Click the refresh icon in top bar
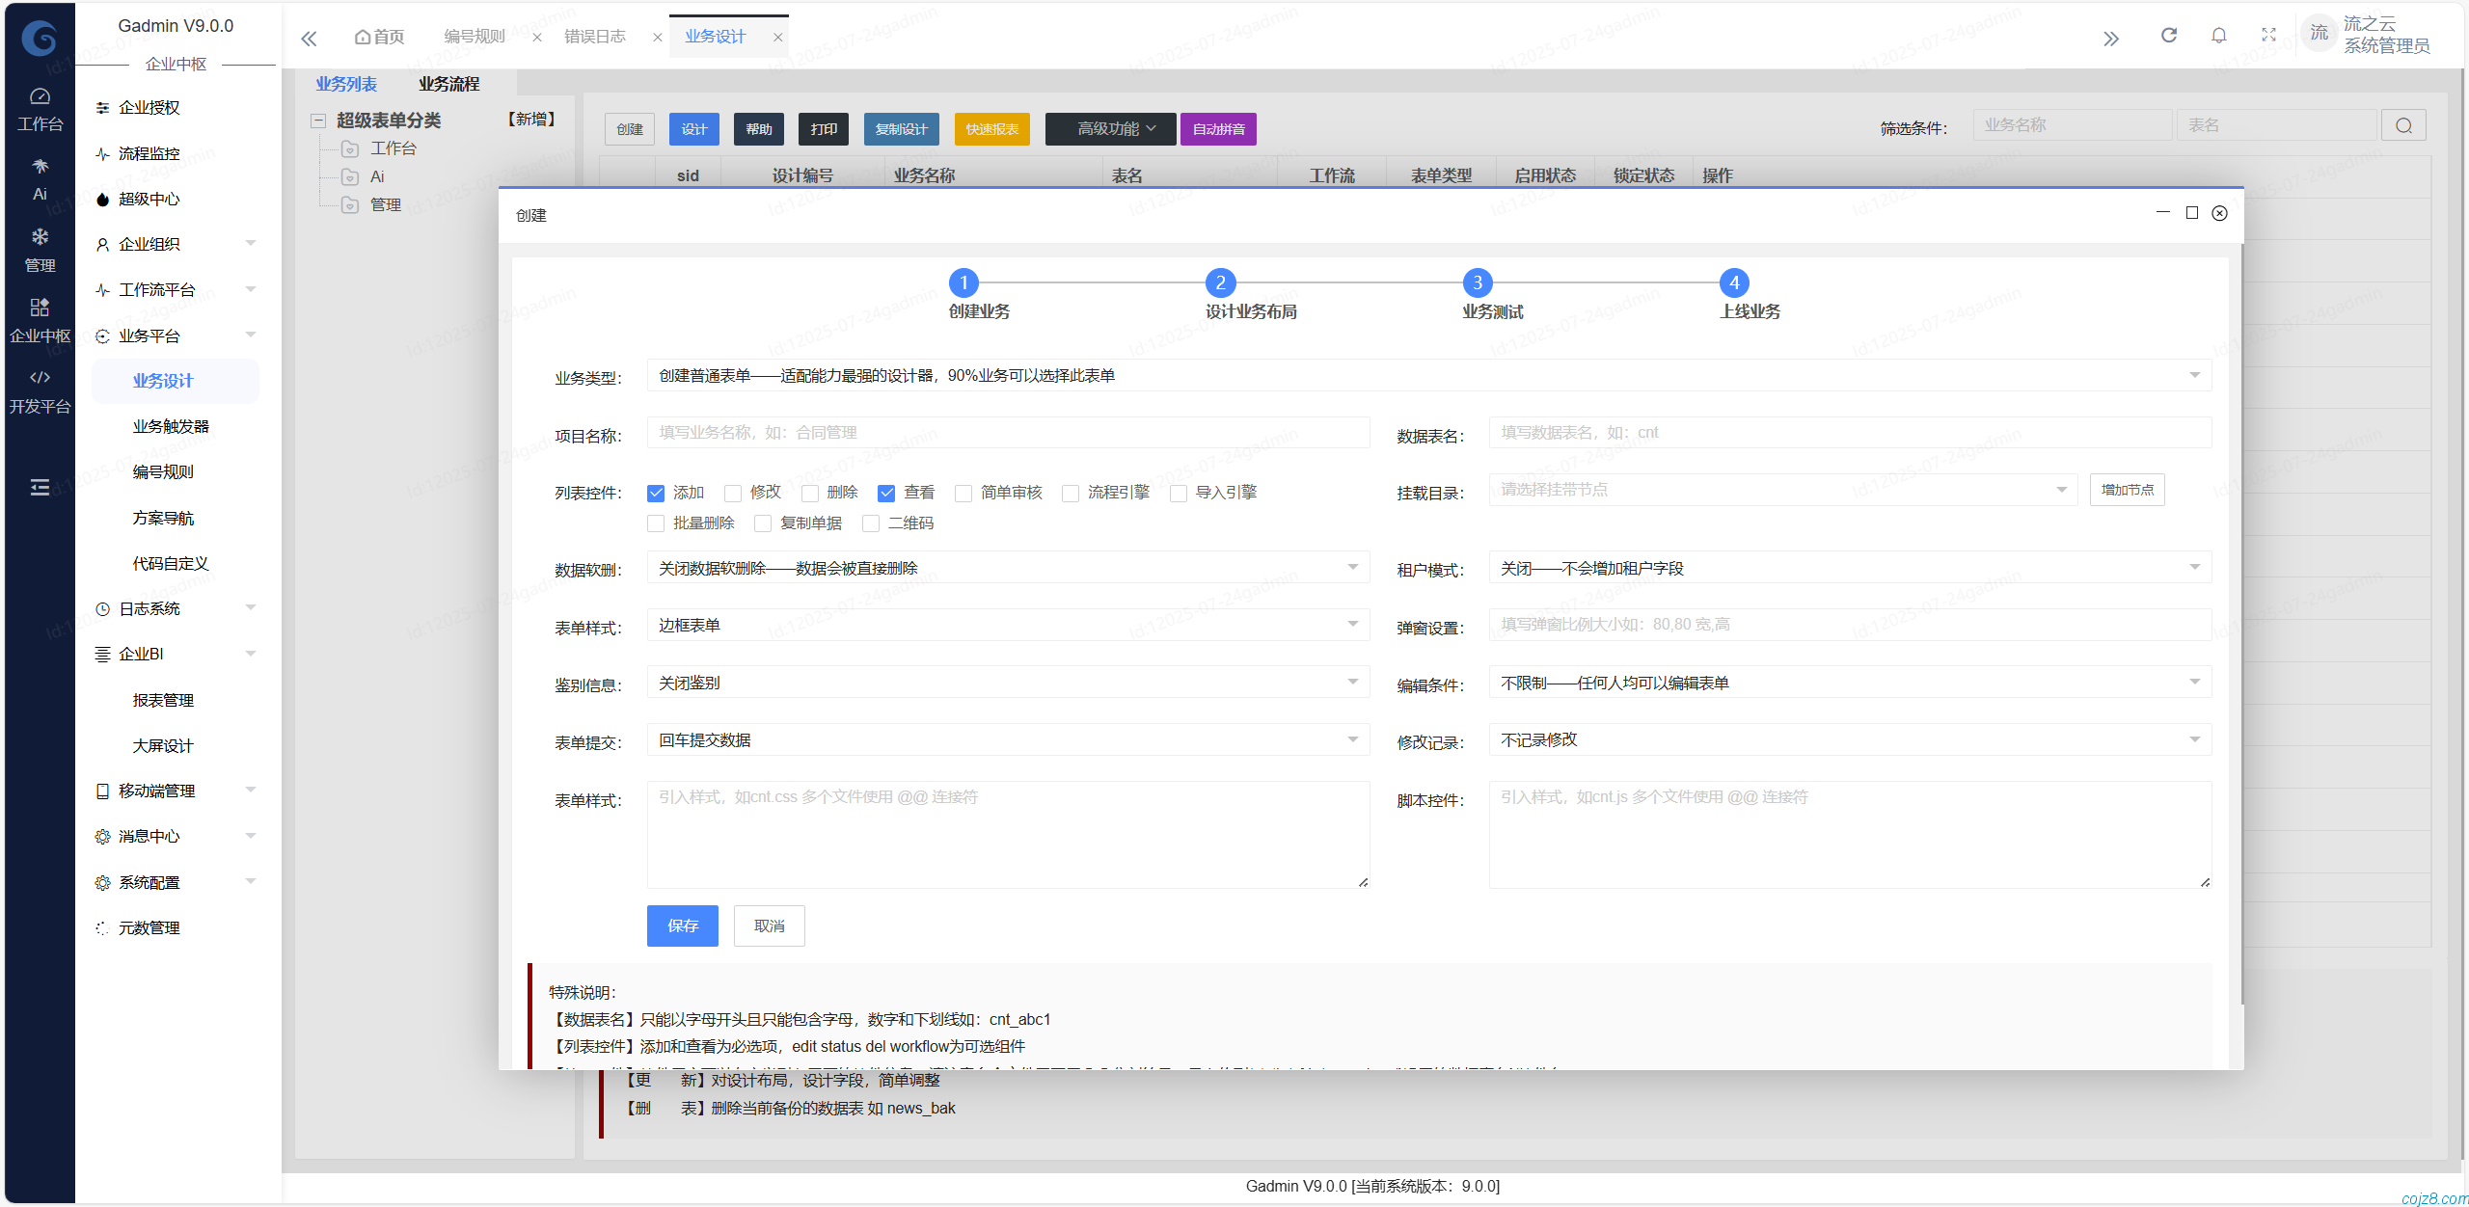 [2168, 36]
